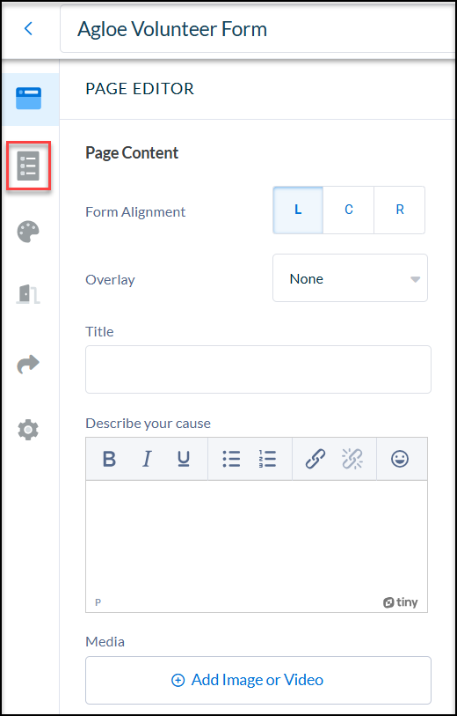Viewport: 457px width, 716px height.
Task: Open the theme palette sidebar icon
Action: pos(28,232)
